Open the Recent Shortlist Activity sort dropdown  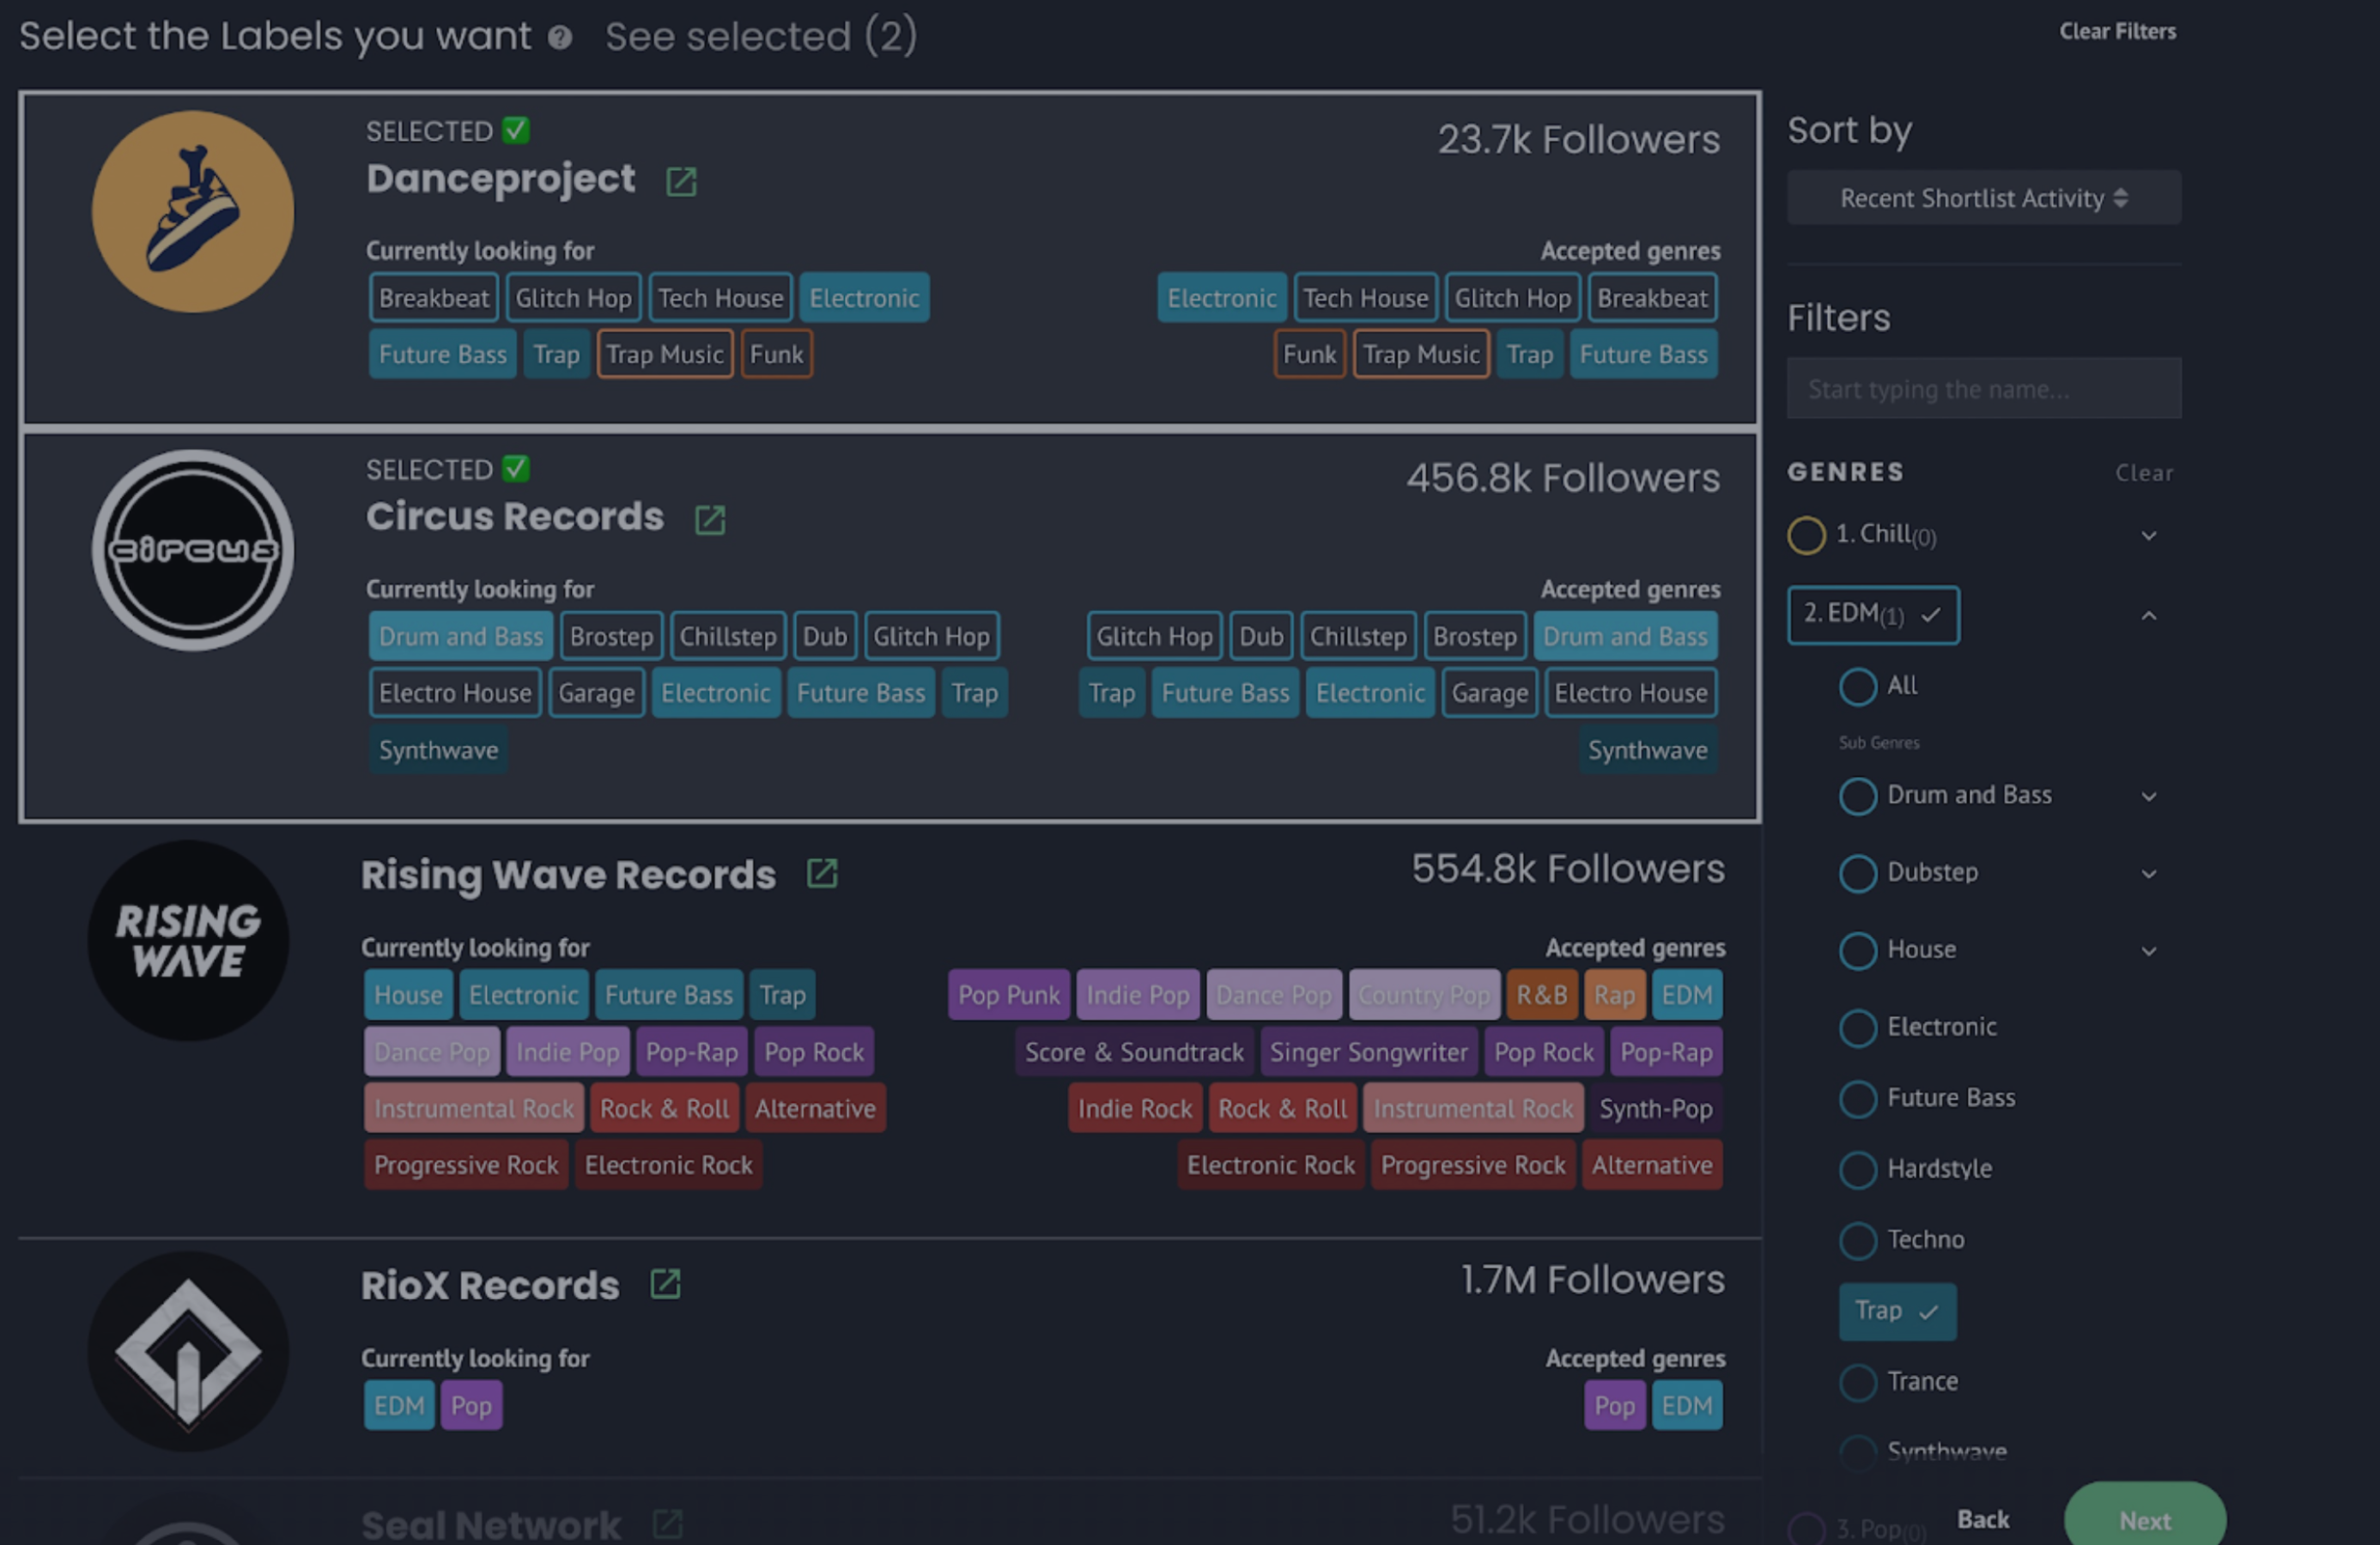coord(1983,197)
